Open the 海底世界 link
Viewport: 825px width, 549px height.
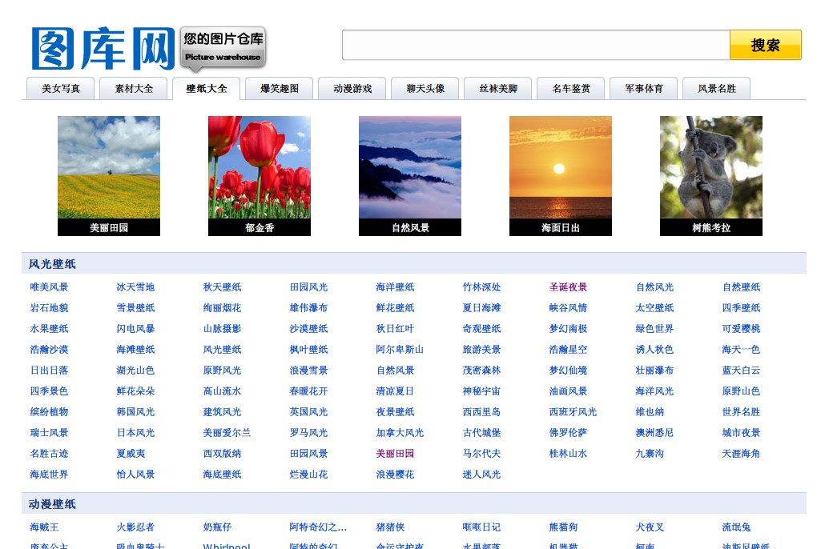click(x=49, y=475)
